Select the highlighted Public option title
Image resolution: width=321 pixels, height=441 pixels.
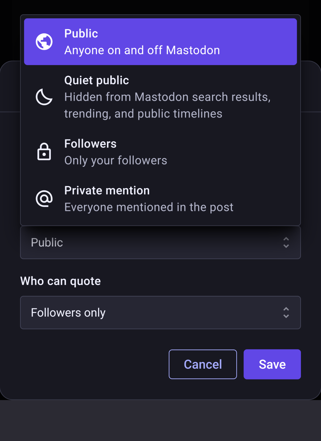click(81, 34)
